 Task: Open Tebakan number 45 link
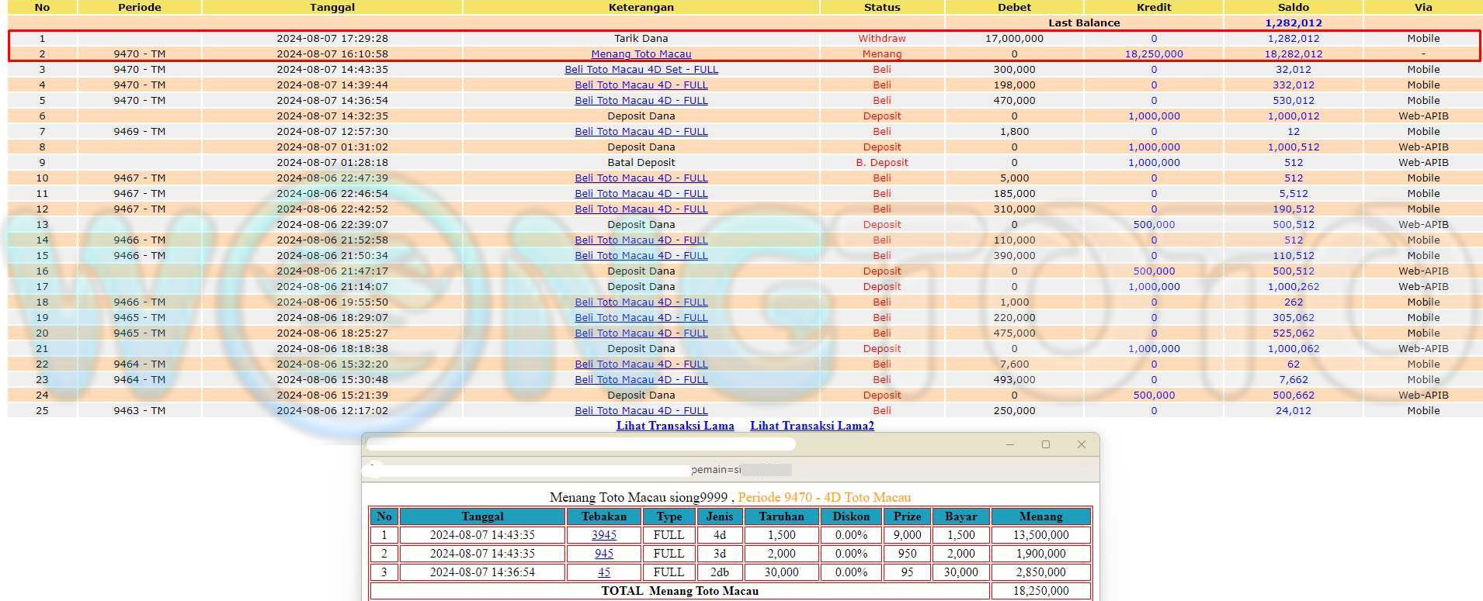coord(603,572)
